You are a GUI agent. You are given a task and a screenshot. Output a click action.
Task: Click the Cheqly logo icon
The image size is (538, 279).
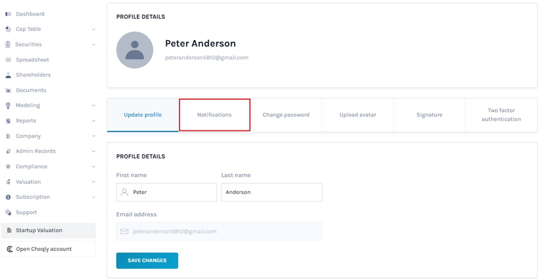9,249
